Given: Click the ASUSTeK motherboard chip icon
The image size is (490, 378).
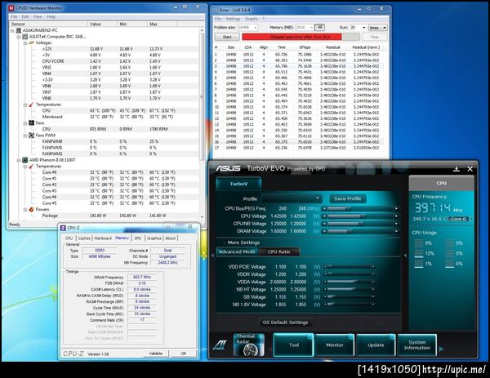Looking at the screenshot, I should [24, 37].
